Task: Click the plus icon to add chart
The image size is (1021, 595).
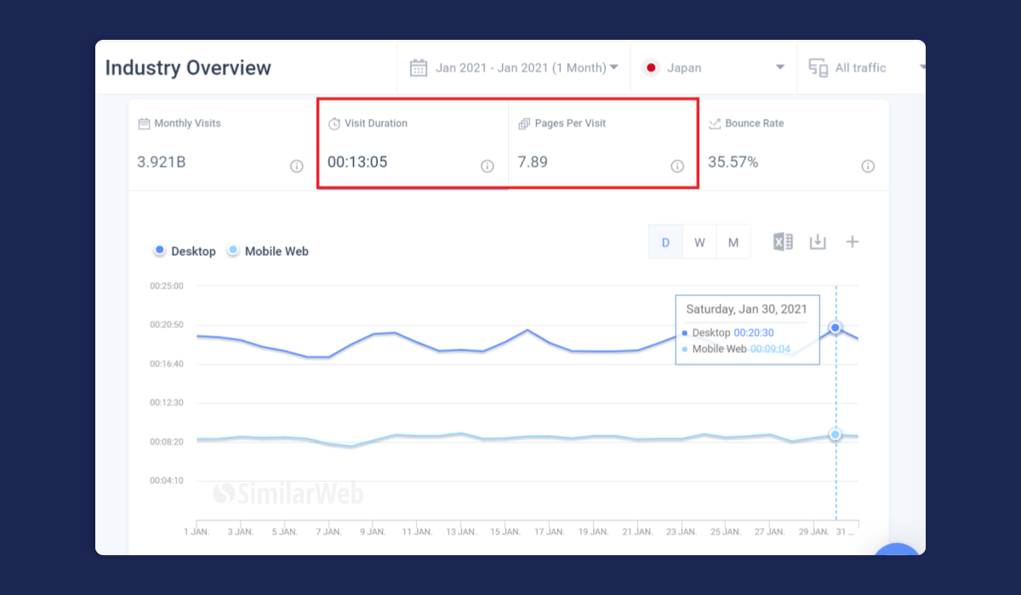Action: tap(852, 241)
